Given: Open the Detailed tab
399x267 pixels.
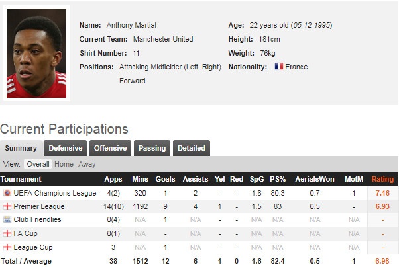Looking at the screenshot, I should click(192, 148).
